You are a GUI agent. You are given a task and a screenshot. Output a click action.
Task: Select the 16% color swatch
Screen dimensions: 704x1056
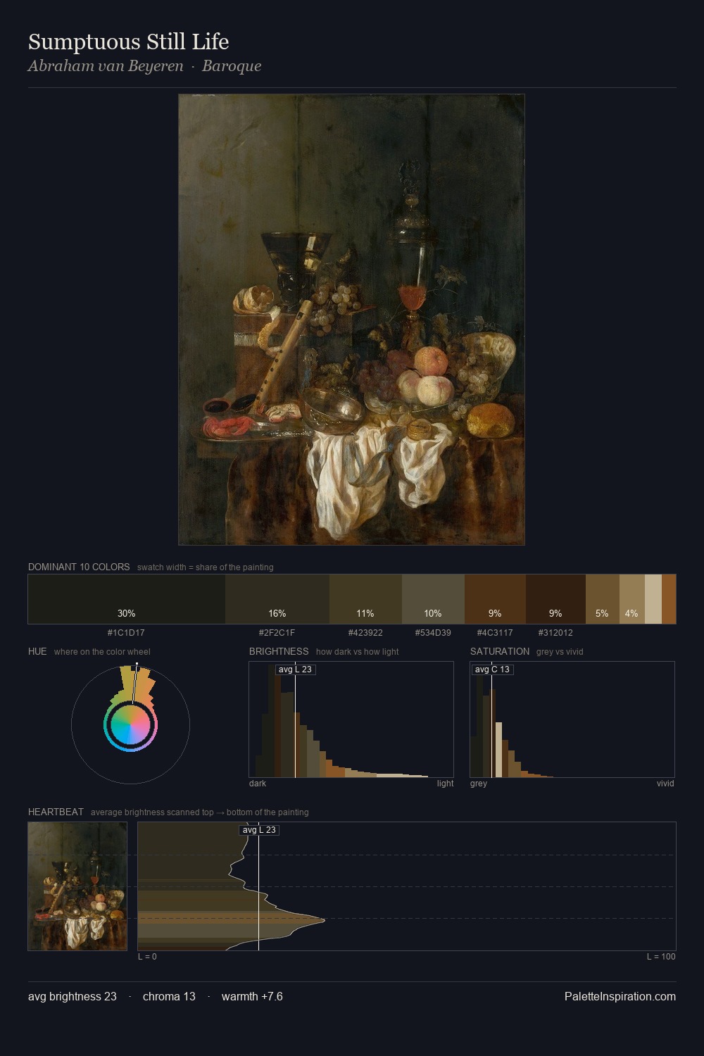277,599
